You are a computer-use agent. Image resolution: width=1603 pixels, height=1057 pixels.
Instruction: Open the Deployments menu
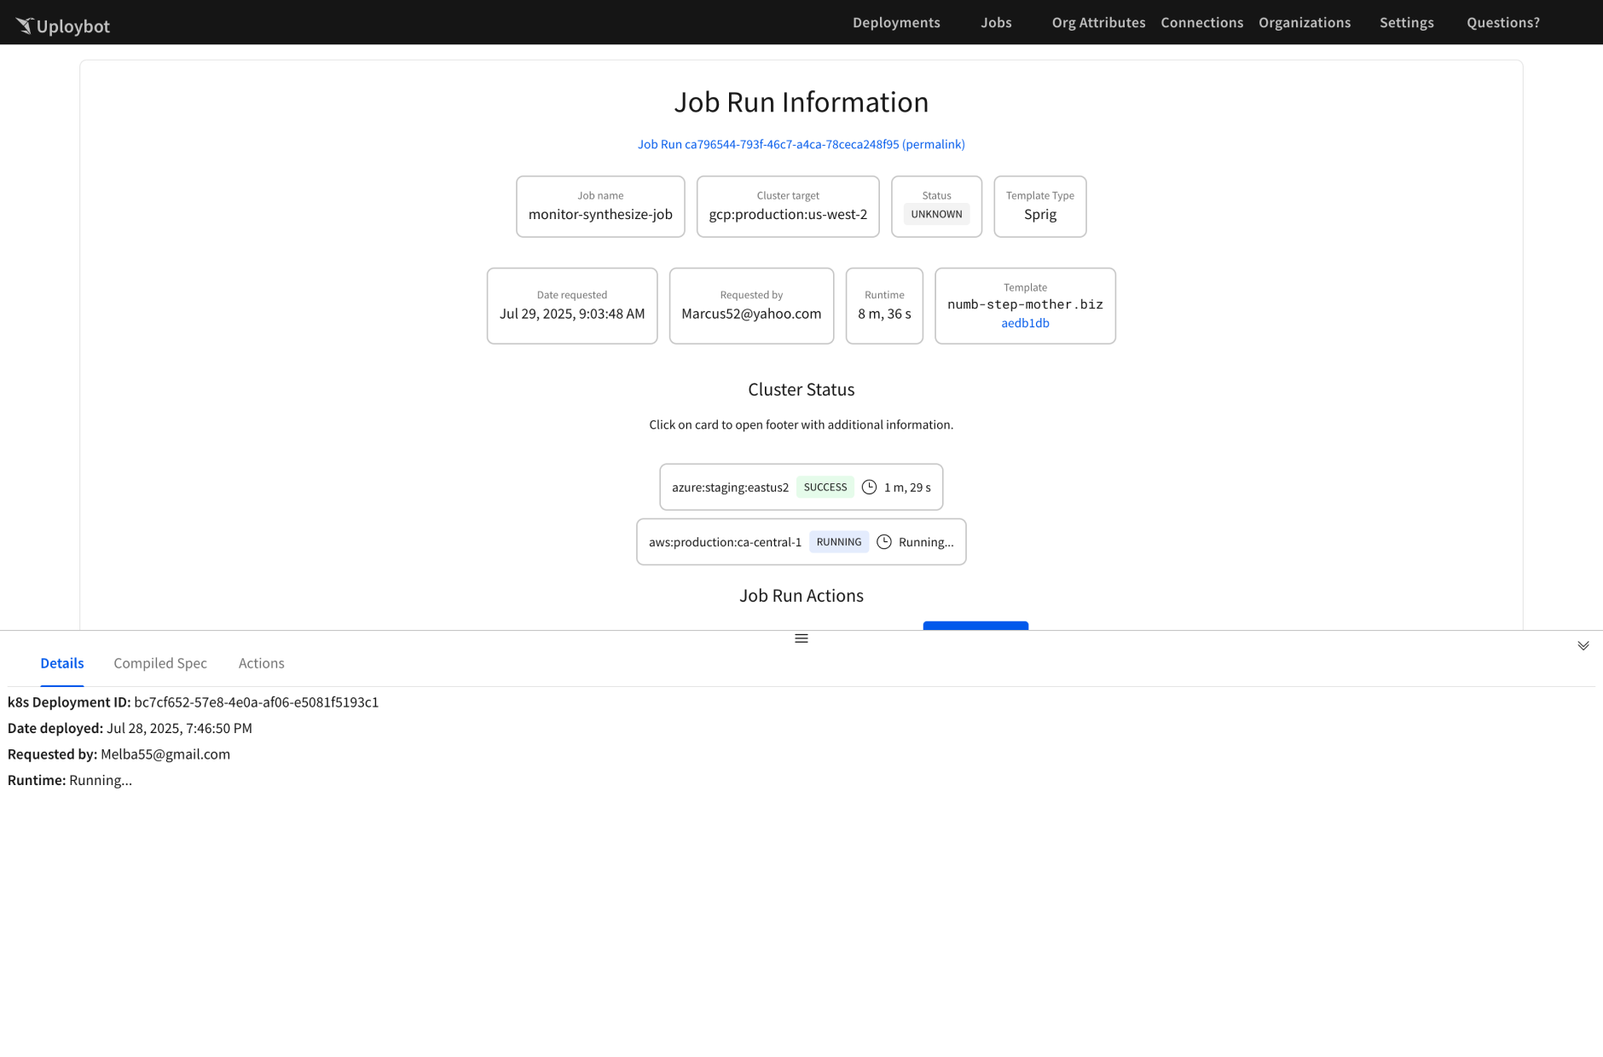[896, 22]
